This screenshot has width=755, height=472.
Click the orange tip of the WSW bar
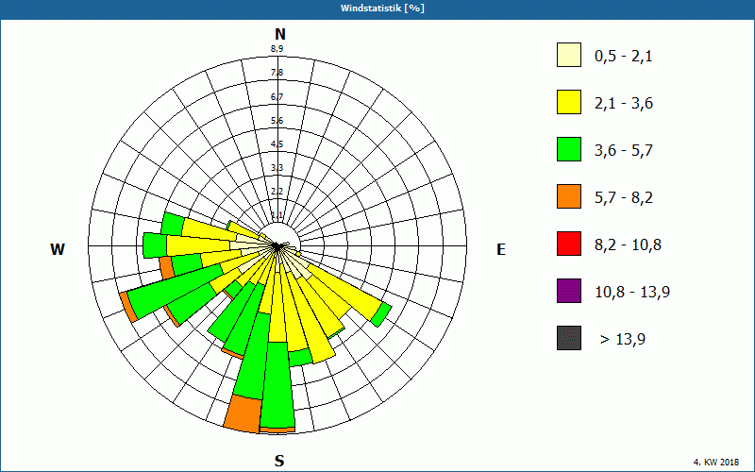[128, 307]
